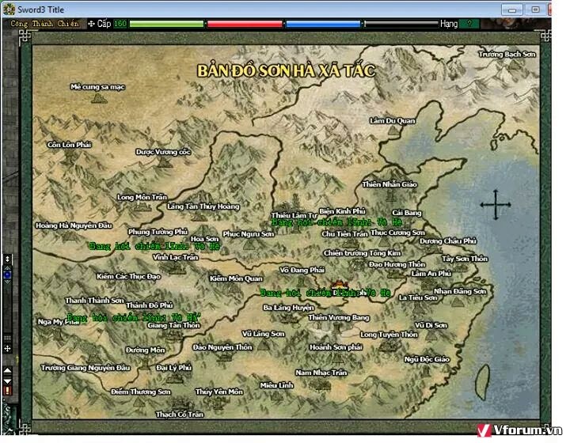Screen dimensions: 570x443
Task: Open the Công Thành Chiến button
Action: pyautogui.click(x=44, y=24)
